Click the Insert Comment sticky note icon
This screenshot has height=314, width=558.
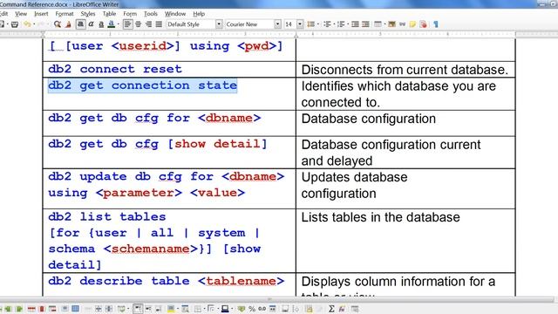click(x=412, y=24)
